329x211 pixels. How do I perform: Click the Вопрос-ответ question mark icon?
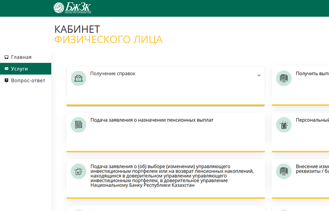tap(6, 80)
